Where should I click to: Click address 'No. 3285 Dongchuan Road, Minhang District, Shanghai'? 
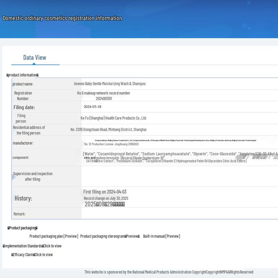coord(108,130)
